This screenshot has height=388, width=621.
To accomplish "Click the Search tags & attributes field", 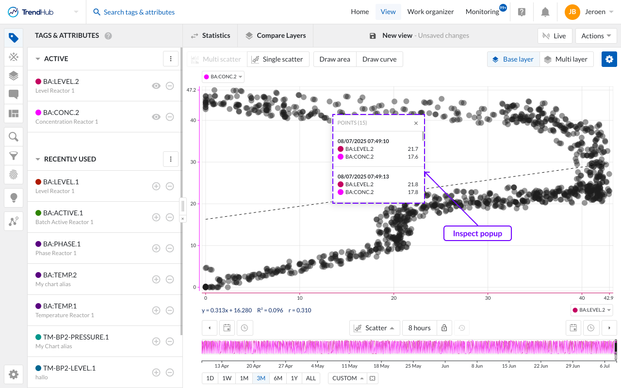I will click(139, 12).
